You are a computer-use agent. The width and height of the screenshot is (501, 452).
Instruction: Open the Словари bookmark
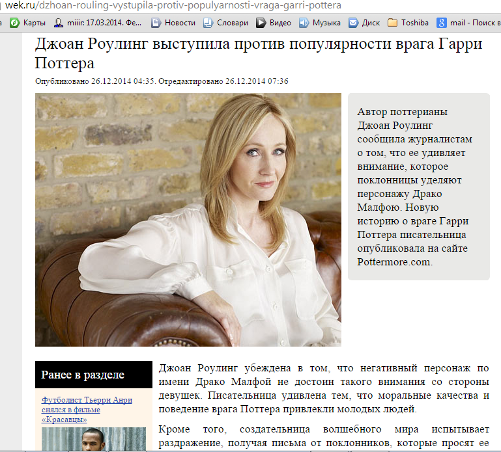click(225, 23)
